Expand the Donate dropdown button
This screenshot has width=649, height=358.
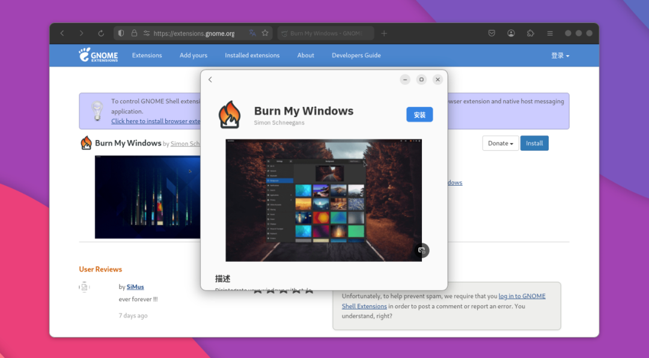(x=501, y=143)
